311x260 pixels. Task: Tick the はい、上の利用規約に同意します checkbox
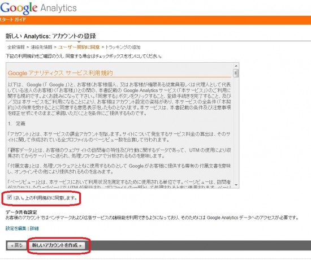[x=9, y=197]
